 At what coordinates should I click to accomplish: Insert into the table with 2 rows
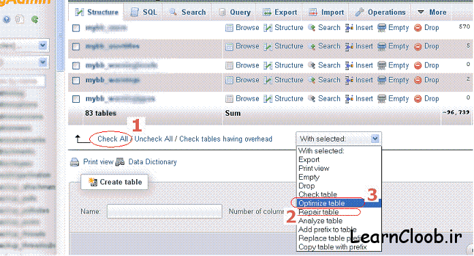click(359, 80)
